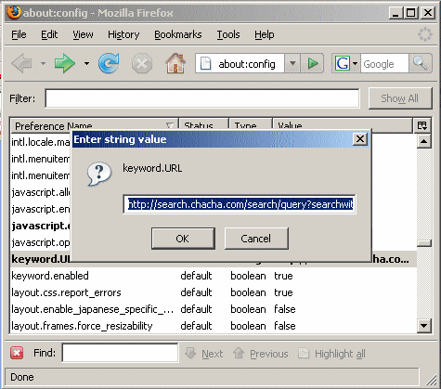This screenshot has width=441, height=389.
Task: Click the scrollbar down arrow
Action: pos(424,325)
